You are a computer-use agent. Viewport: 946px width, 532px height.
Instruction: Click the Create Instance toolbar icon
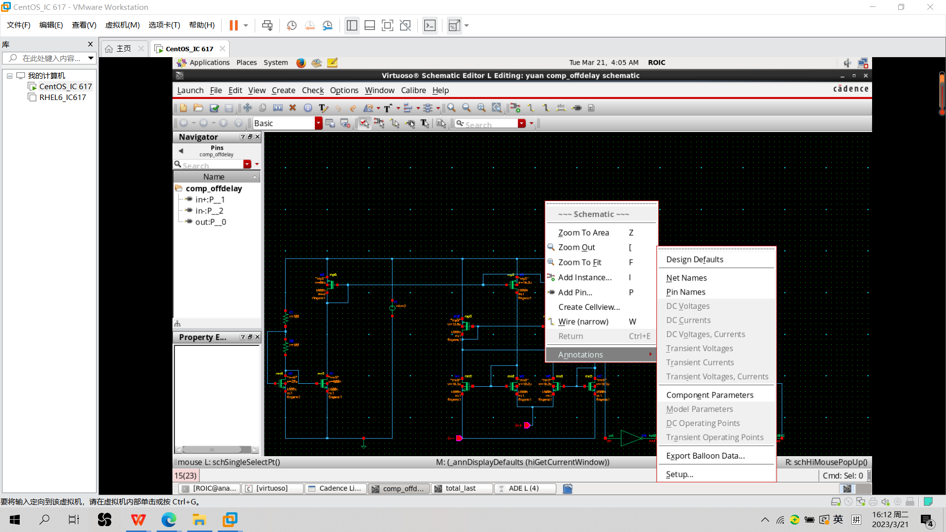click(515, 108)
